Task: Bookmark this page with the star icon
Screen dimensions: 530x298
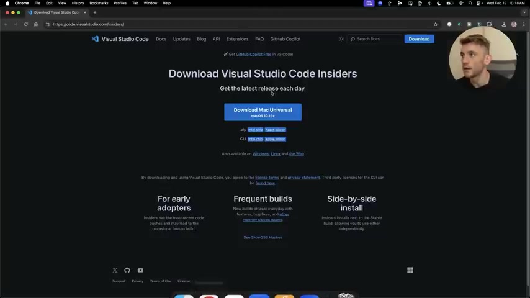Action: 436,24
